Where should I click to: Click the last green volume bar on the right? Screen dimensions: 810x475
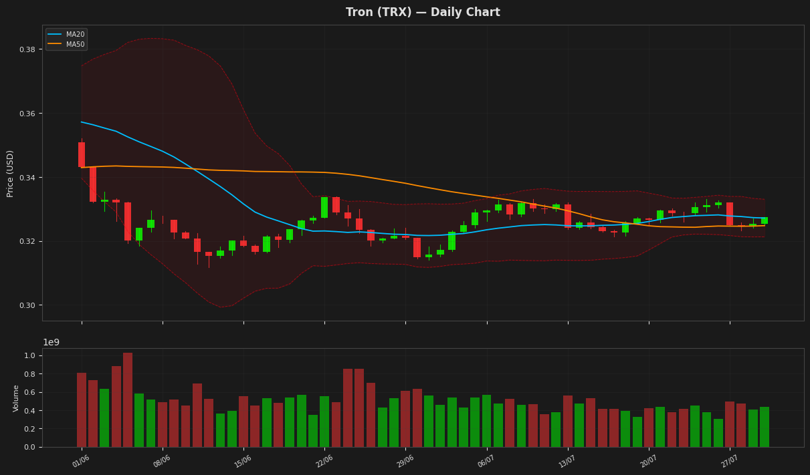[x=765, y=427]
